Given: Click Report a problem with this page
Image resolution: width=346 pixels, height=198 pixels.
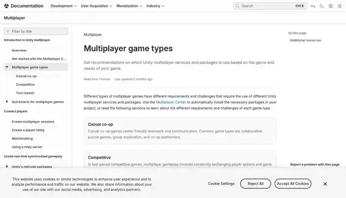Looking at the screenshot, I should point(315,164).
